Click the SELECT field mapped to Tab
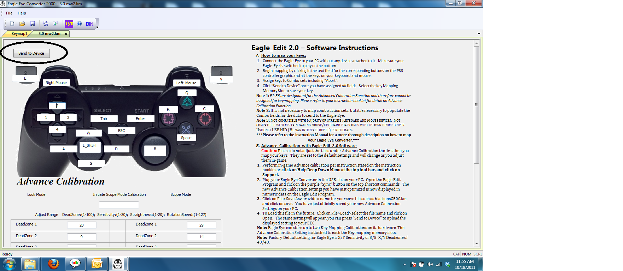623x271 pixels. [x=104, y=119]
